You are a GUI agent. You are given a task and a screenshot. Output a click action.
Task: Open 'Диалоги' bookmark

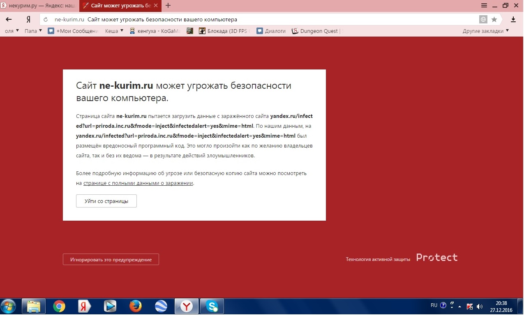pos(271,31)
